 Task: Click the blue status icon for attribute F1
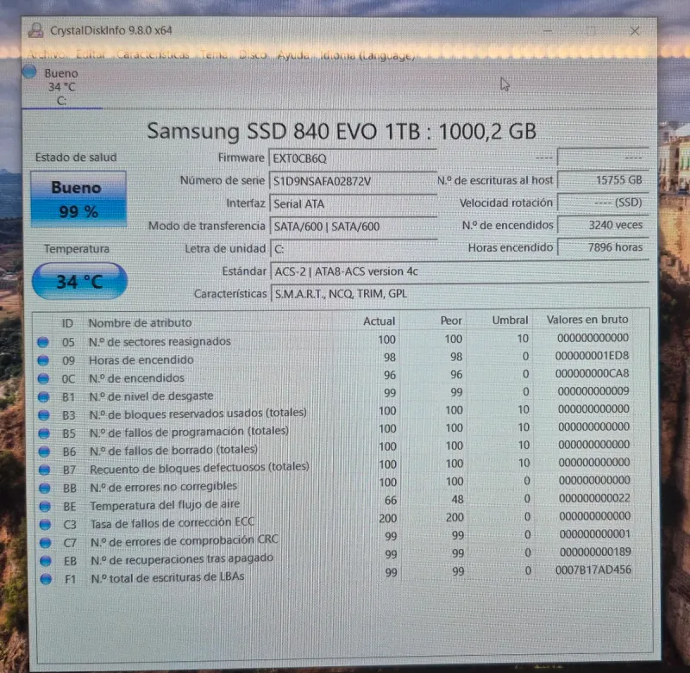click(47, 579)
